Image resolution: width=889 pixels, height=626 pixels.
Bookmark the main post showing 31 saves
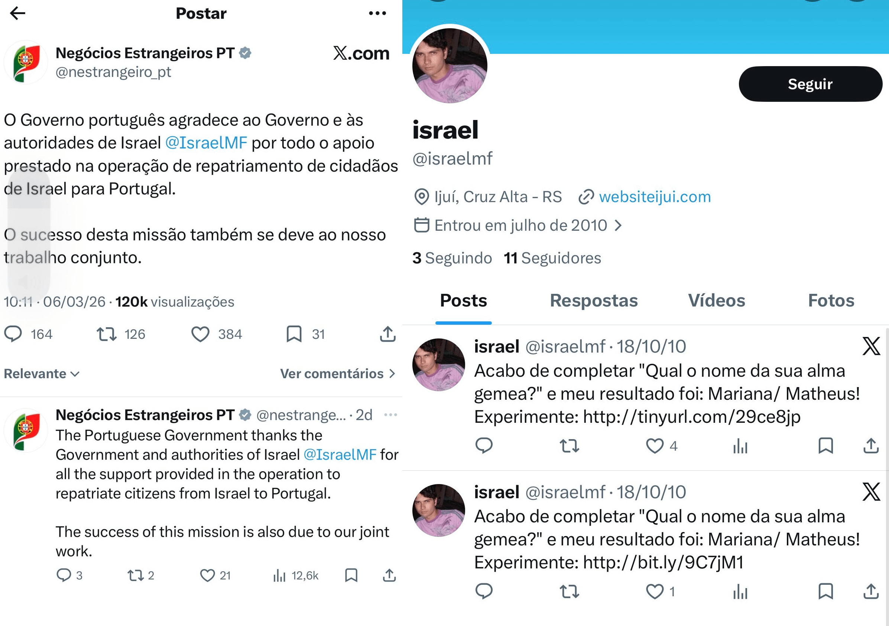click(294, 334)
